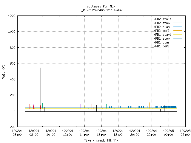Click the 600 y-axis tick label
Viewport: 191px width, 143px height.
click(x=13, y=63)
